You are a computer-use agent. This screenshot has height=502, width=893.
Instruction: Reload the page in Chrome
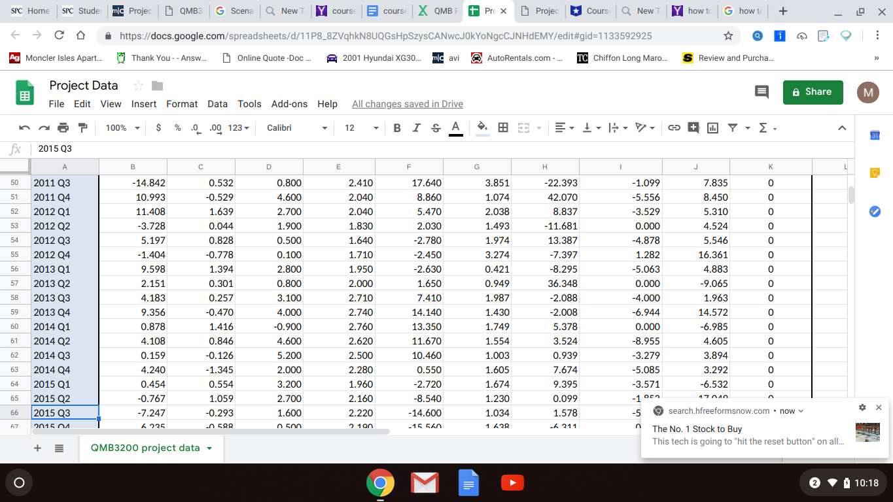(x=59, y=36)
